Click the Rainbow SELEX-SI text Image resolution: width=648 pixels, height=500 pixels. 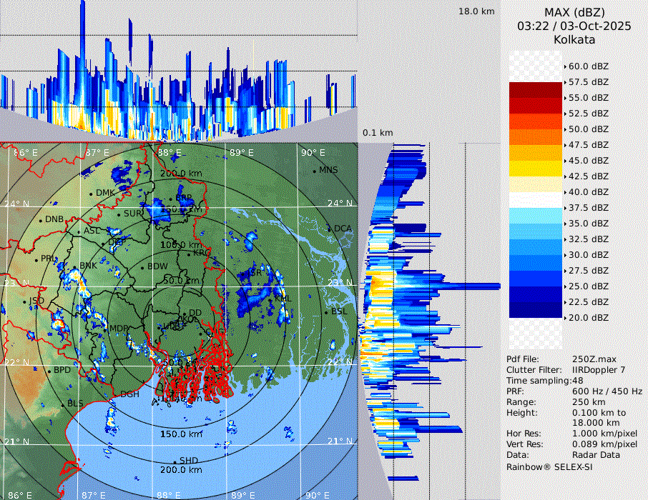click(x=549, y=466)
